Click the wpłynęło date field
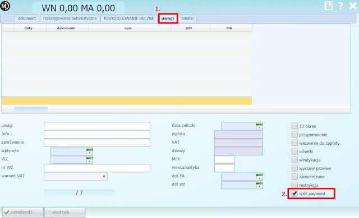 click(x=68, y=151)
